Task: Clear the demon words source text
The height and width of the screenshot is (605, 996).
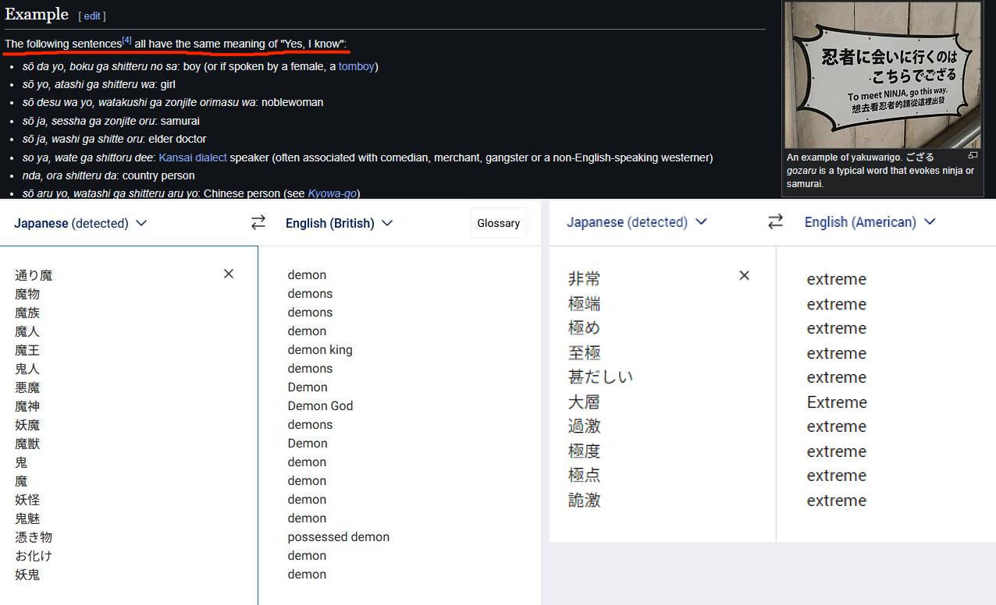Action: [229, 274]
